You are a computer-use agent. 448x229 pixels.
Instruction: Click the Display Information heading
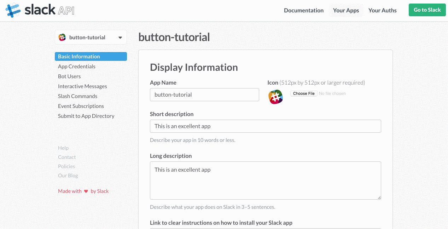(194, 67)
